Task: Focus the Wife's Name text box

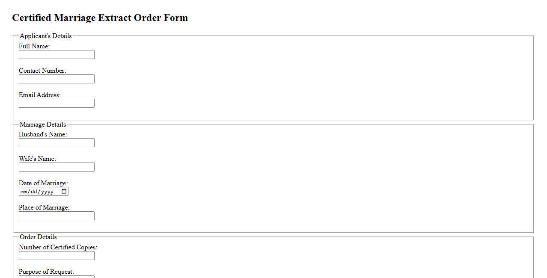Action: click(x=56, y=167)
